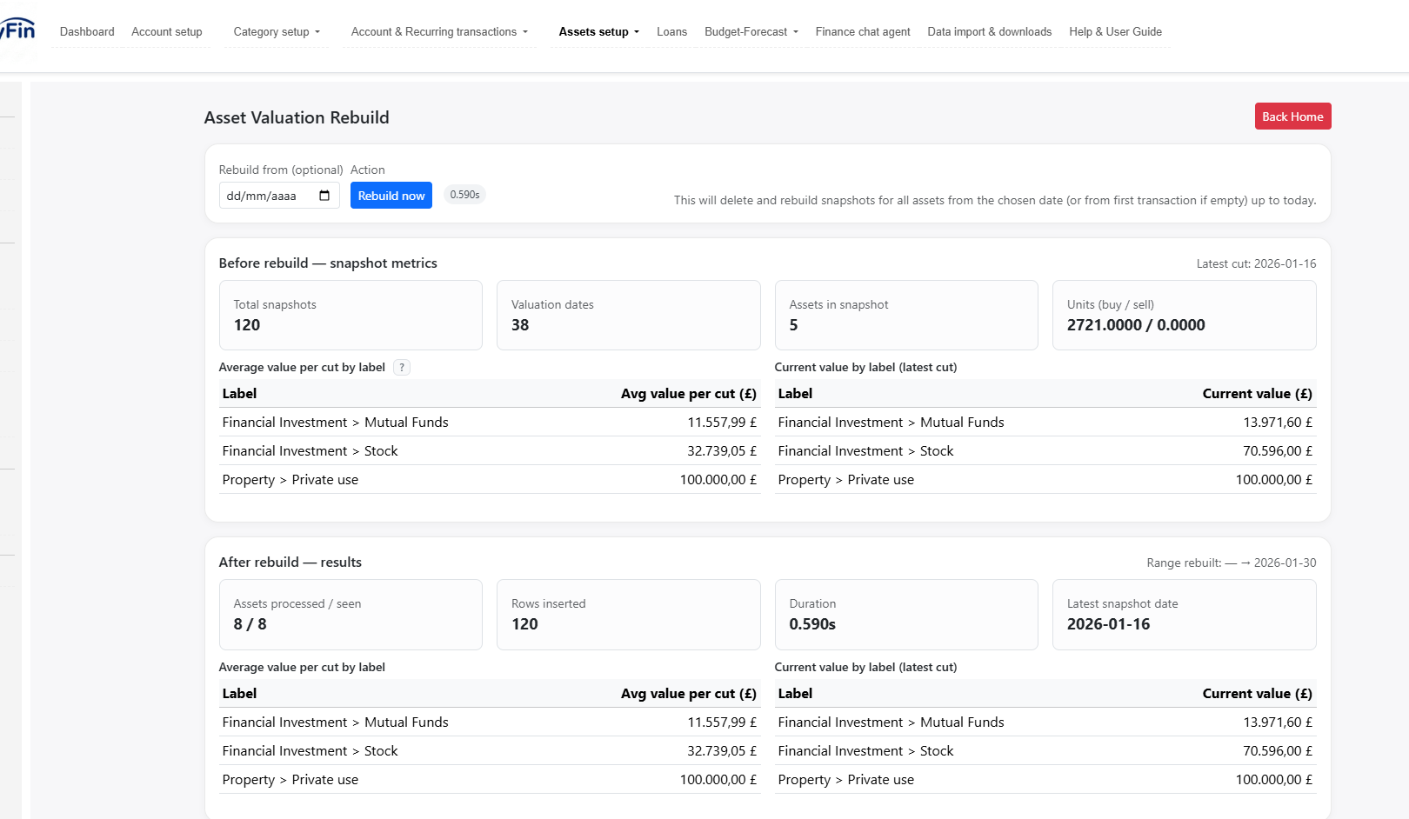Focus the Rebuild from date input
Image resolution: width=1409 pixels, height=819 pixels.
(278, 196)
